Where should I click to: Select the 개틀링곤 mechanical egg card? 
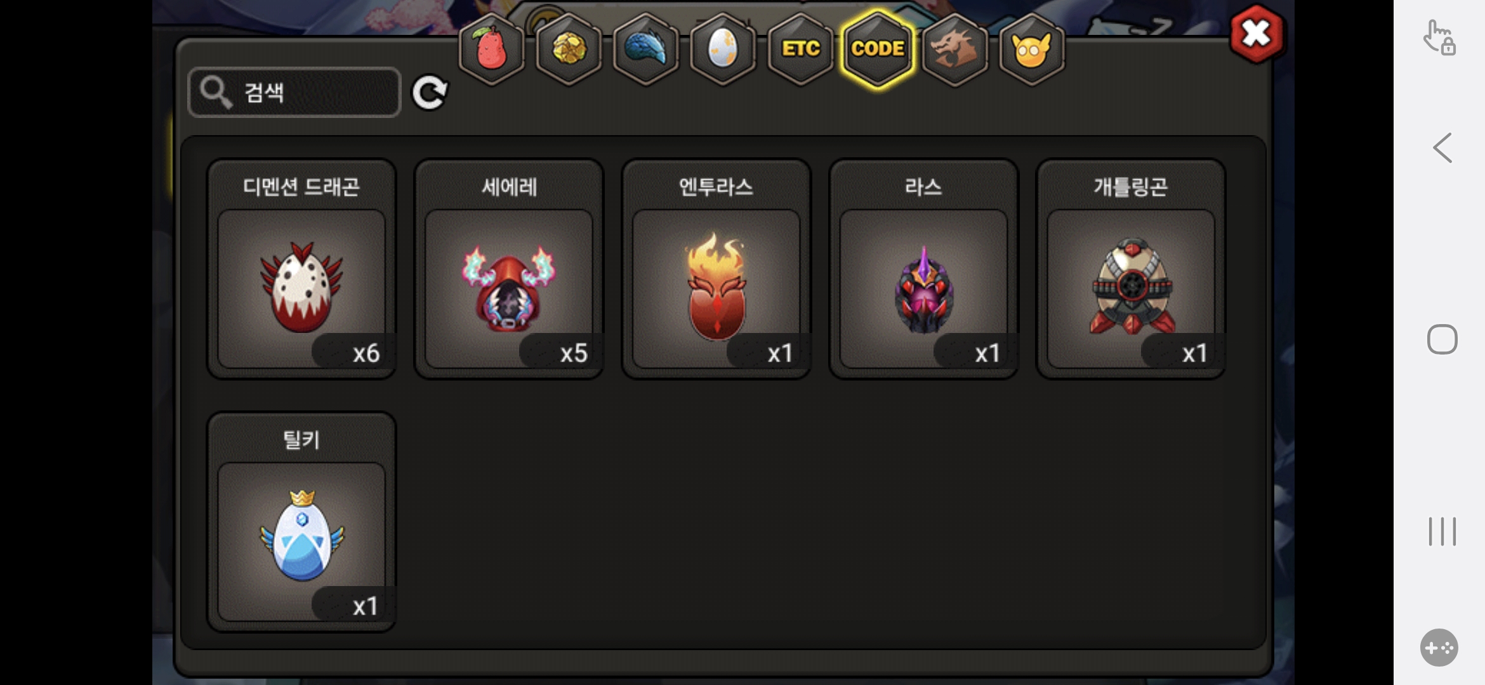(1131, 269)
